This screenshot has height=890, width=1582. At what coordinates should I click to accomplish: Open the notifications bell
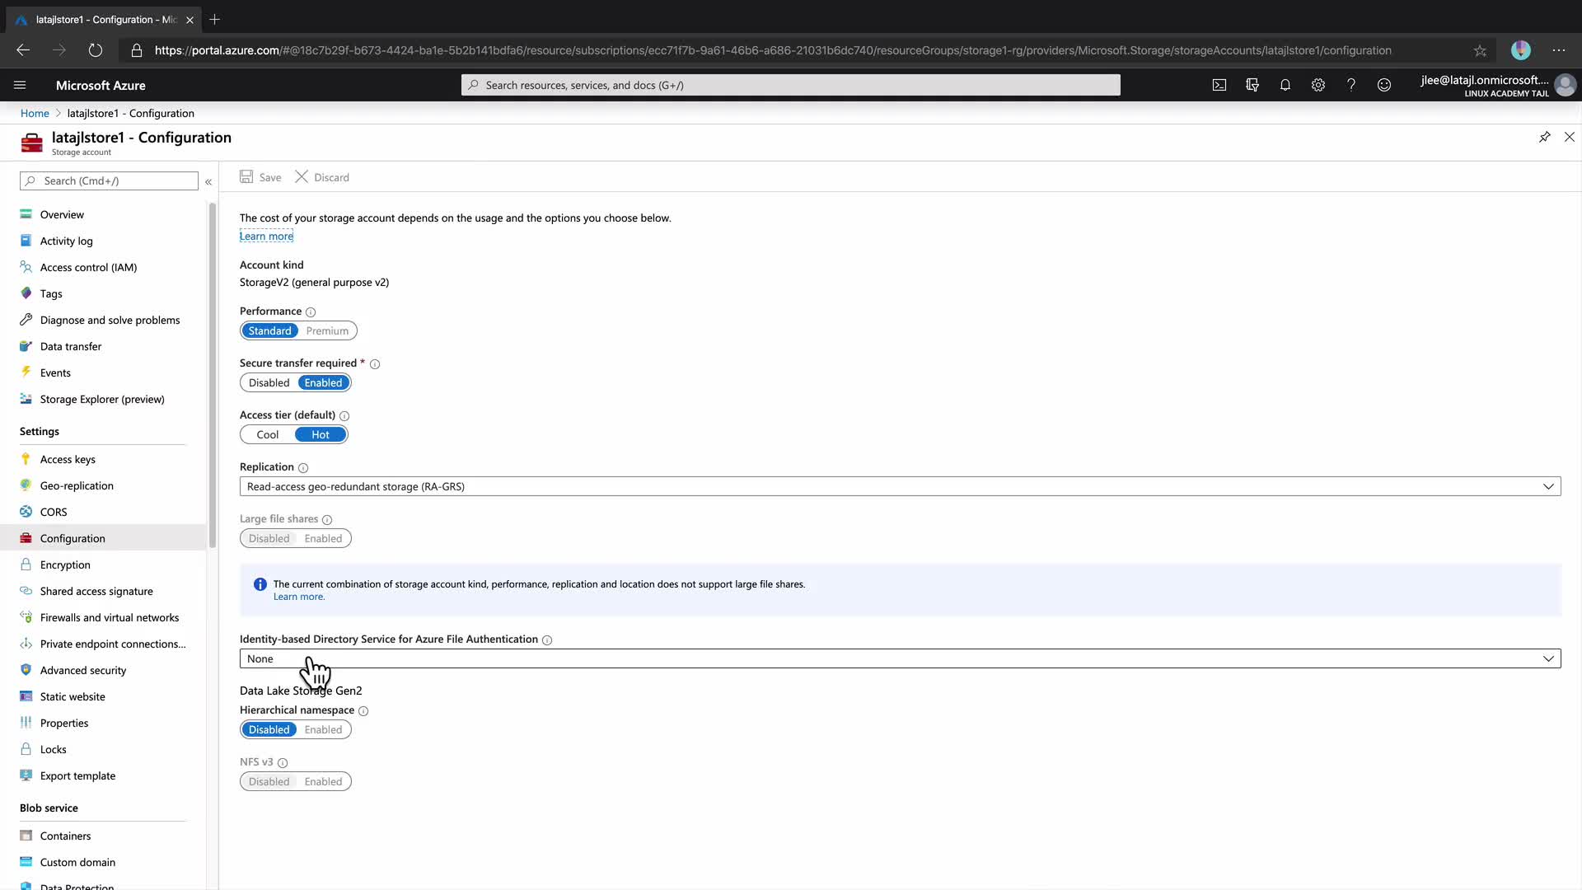point(1285,85)
